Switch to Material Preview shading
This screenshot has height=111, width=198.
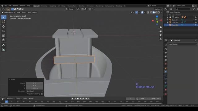pyautogui.click(x=156, y=12)
